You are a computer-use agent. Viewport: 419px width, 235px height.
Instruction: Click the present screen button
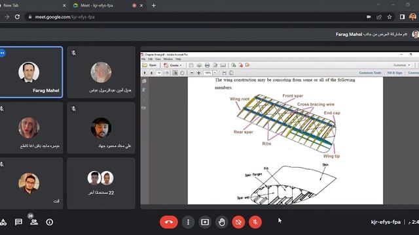[205, 222]
